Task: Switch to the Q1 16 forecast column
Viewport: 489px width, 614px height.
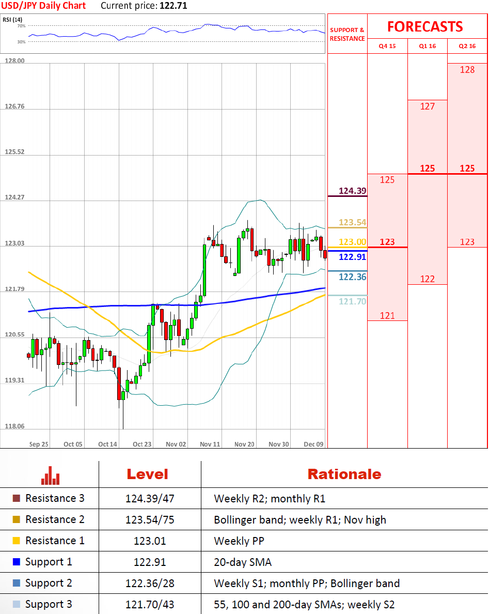Action: pyautogui.click(x=427, y=46)
